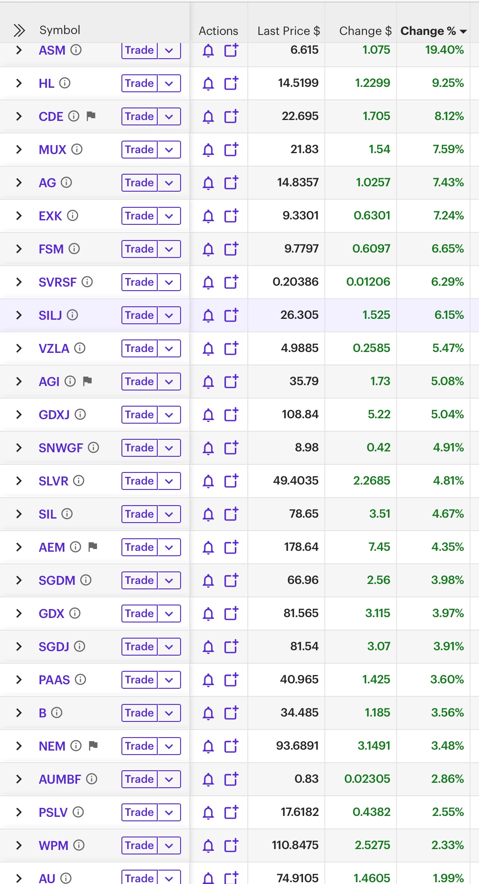479x884 pixels.
Task: Open the Trade dropdown arrow for EXK
Action: coord(169,216)
